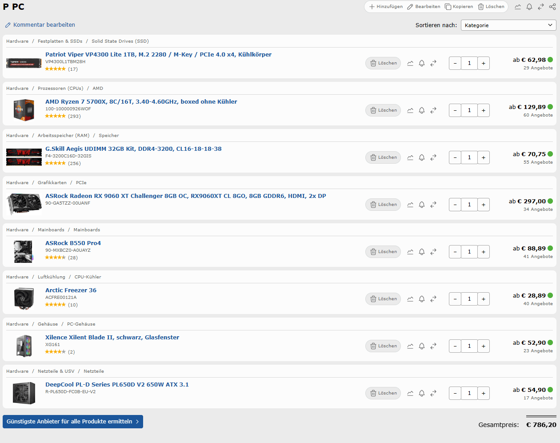Click the compare arrows icon in top toolbar
Image resolution: width=560 pixels, height=443 pixels.
[x=541, y=7]
